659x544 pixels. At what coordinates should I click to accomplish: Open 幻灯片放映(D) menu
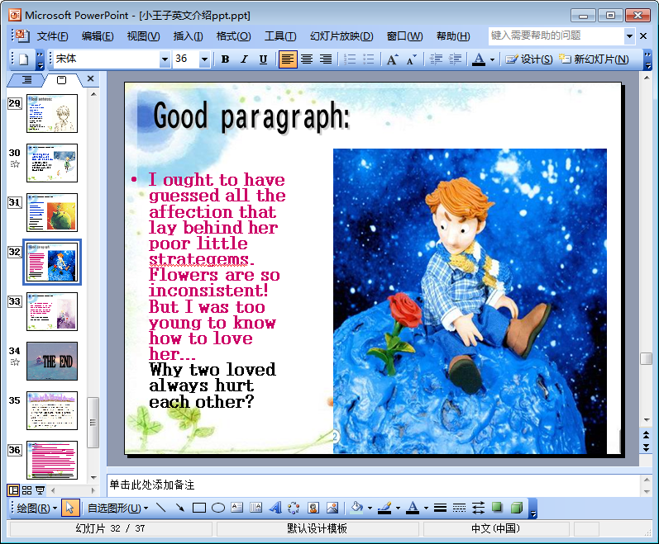(x=341, y=36)
